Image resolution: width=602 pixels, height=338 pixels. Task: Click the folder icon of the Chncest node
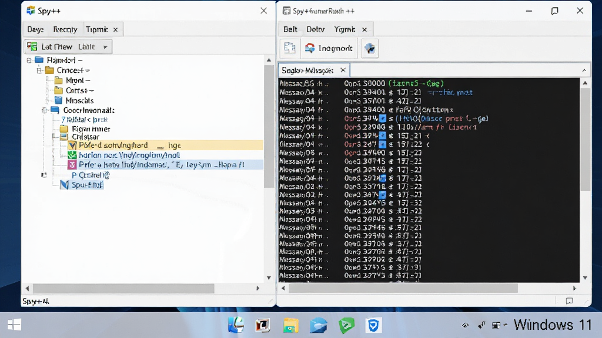click(x=49, y=70)
